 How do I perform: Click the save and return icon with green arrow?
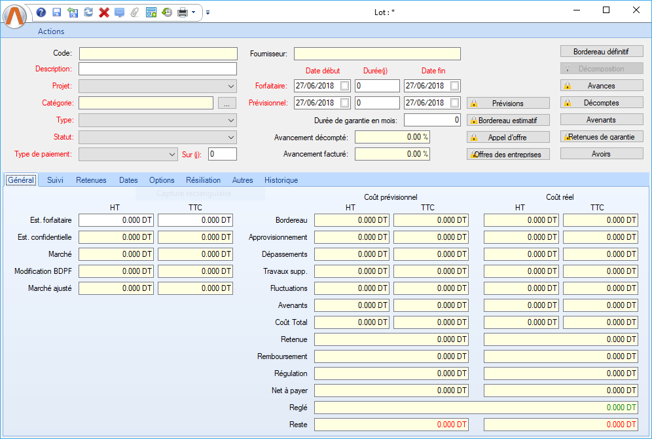[73, 12]
